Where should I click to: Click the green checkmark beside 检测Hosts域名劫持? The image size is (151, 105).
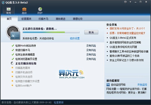[13, 45]
